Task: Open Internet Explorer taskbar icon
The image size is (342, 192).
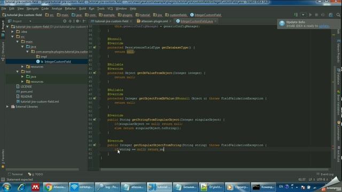Action: 21,187
